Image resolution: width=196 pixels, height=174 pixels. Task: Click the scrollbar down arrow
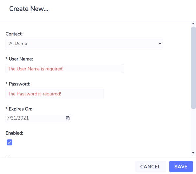193,153
